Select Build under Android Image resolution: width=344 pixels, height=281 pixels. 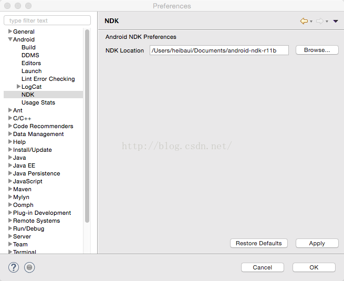pyautogui.click(x=28, y=47)
